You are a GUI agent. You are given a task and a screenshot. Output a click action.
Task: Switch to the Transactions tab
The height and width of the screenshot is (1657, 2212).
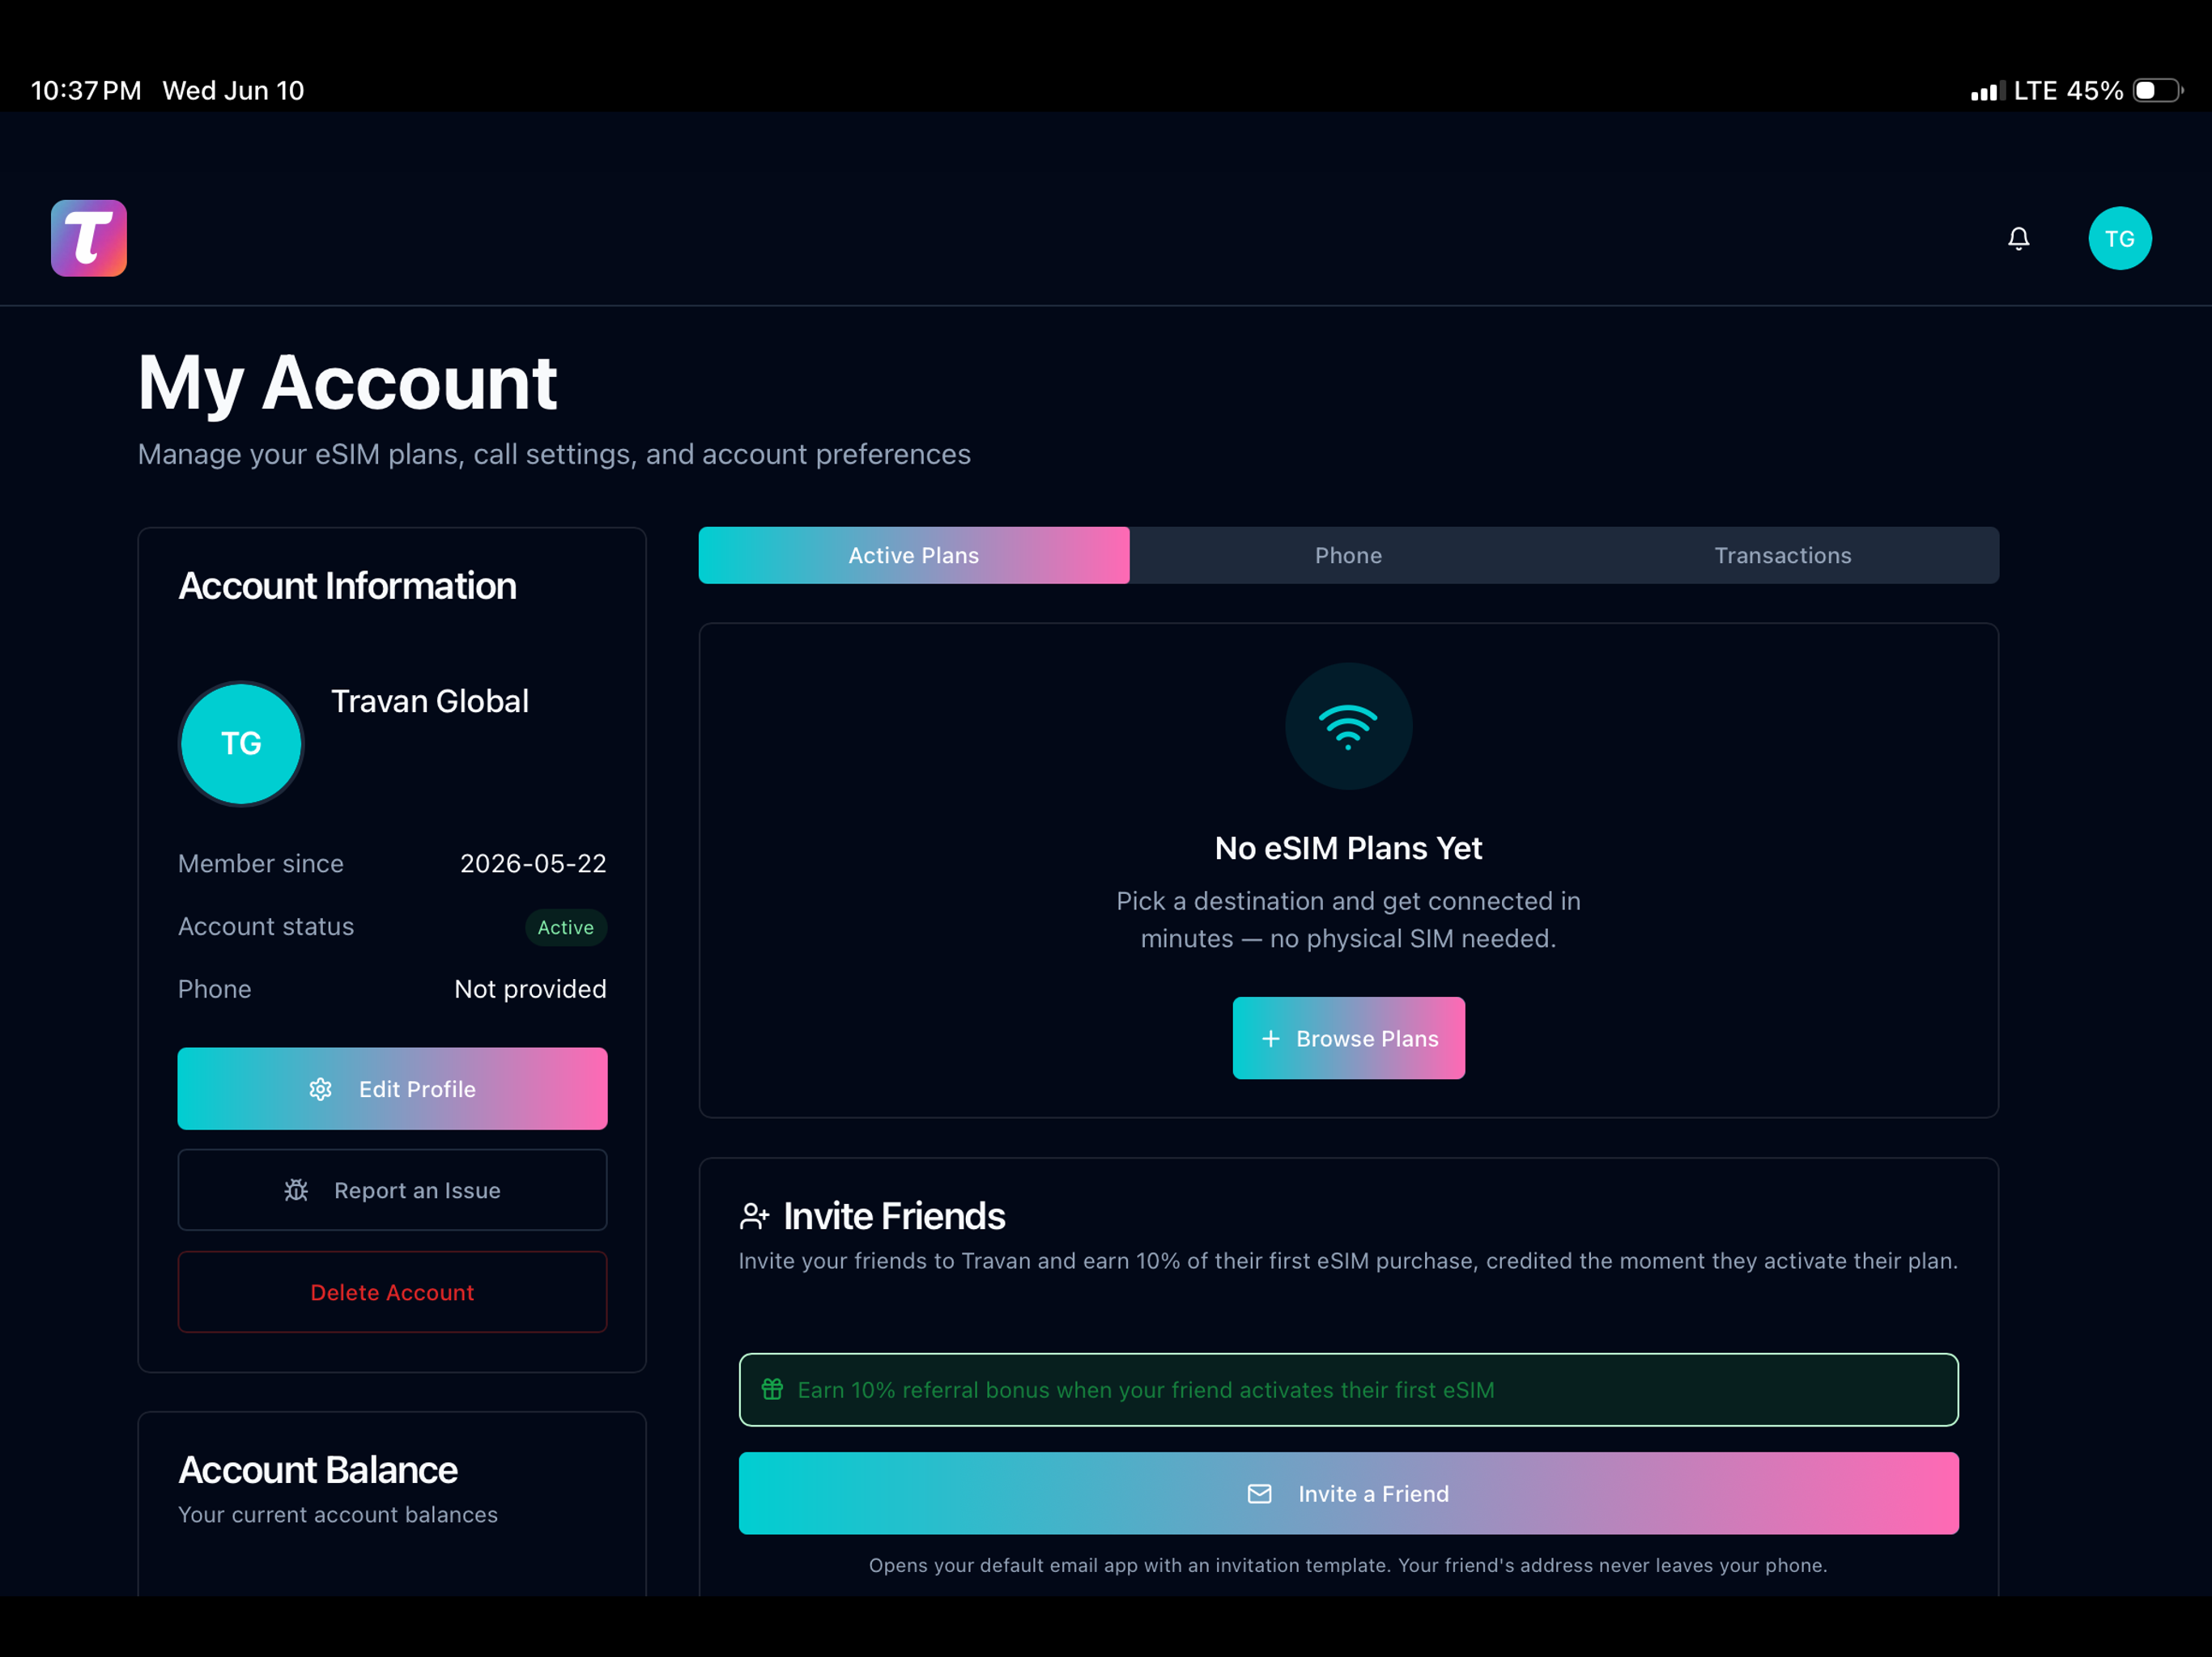click(x=1782, y=555)
